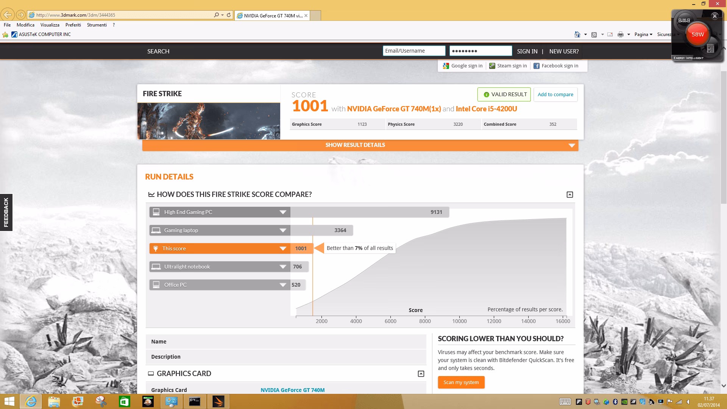Open the FEEDBACK side tab
Image resolution: width=727 pixels, height=409 pixels.
point(6,212)
